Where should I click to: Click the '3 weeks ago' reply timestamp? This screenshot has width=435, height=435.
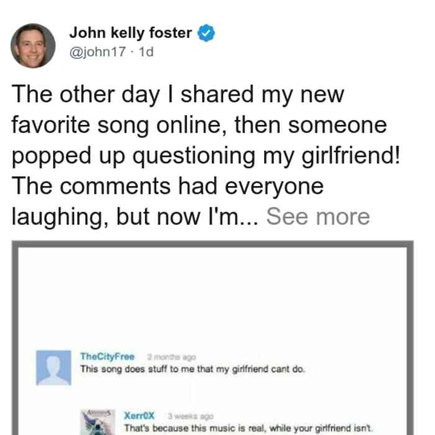[x=191, y=416]
